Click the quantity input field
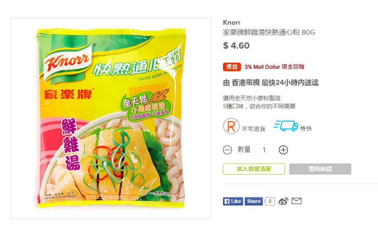378x231 pixels. [264, 150]
